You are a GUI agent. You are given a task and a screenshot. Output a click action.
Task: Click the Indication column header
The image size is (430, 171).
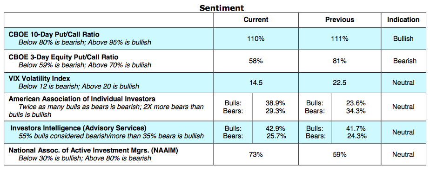tap(403, 19)
